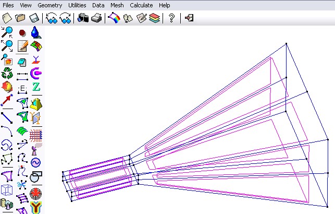Open the Mesh menu
Viewport: 335px width, 214px height.
tap(117, 5)
